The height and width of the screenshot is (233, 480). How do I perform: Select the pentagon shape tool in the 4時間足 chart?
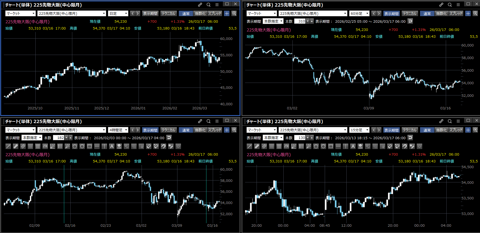tap(75, 146)
